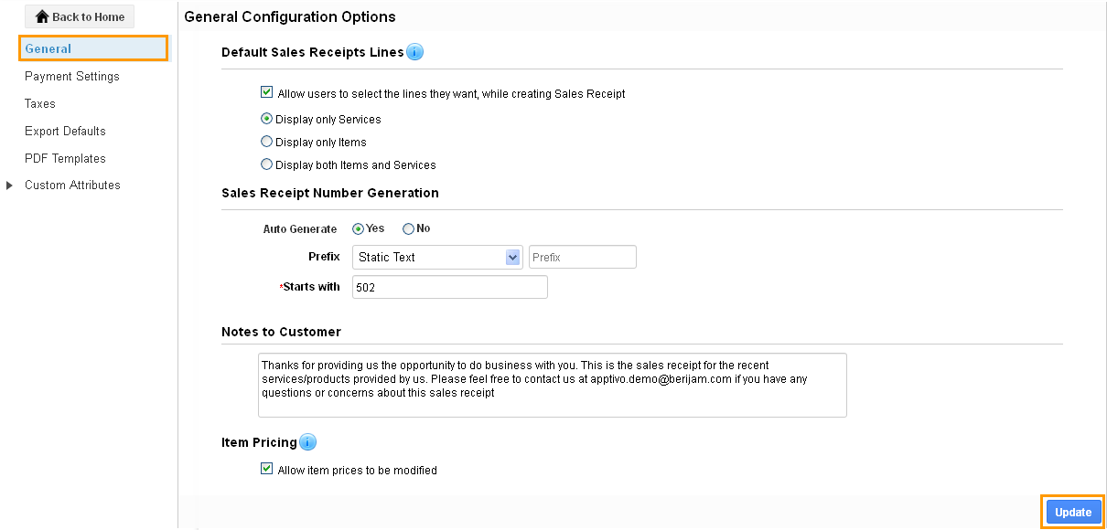Click the Starts with number field

click(450, 287)
